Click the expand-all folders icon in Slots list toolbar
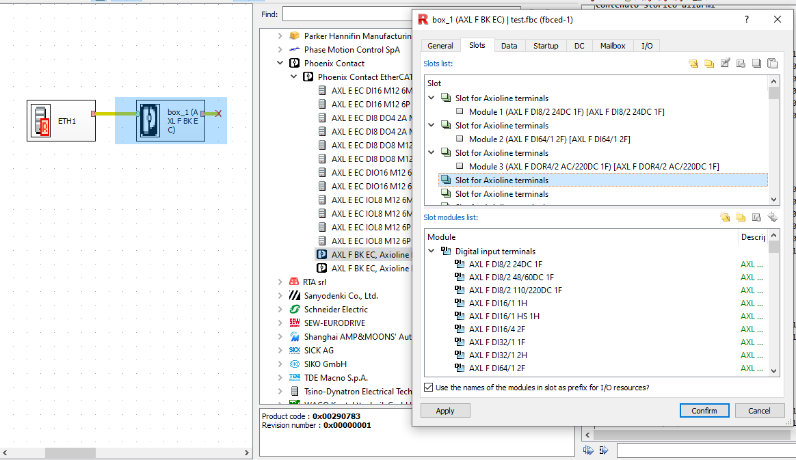 tap(693, 64)
